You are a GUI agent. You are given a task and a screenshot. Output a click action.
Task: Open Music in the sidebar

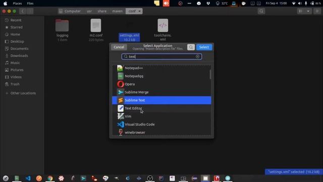coord(15,63)
